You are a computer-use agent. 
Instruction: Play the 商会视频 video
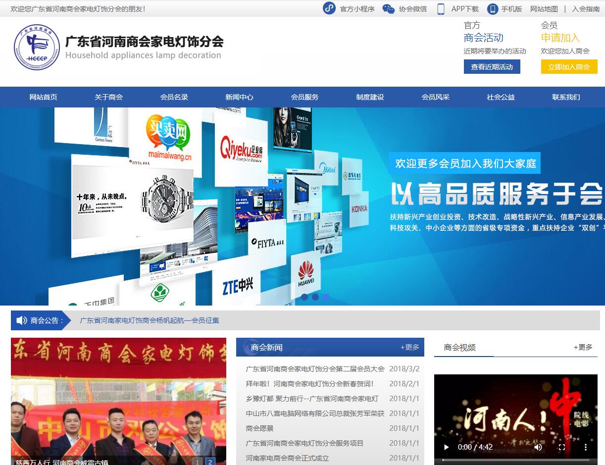pos(446,447)
